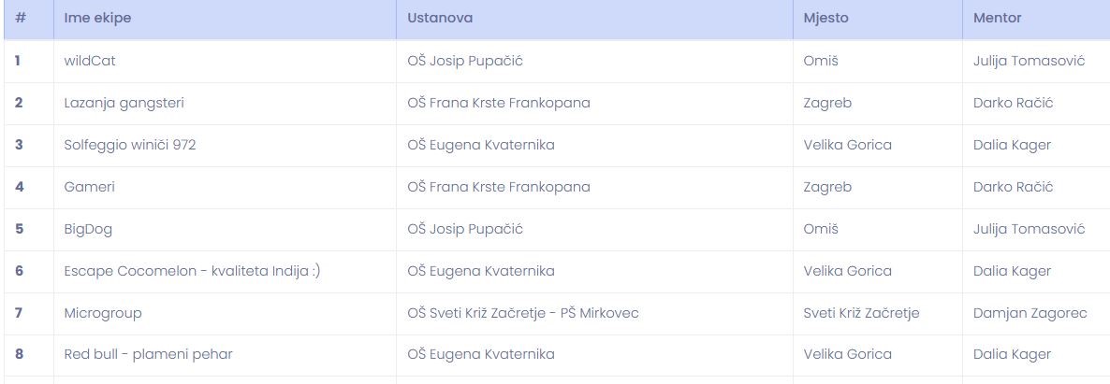1110x384 pixels.
Task: Select the Red bull - plameni pehar team
Action: 148,354
